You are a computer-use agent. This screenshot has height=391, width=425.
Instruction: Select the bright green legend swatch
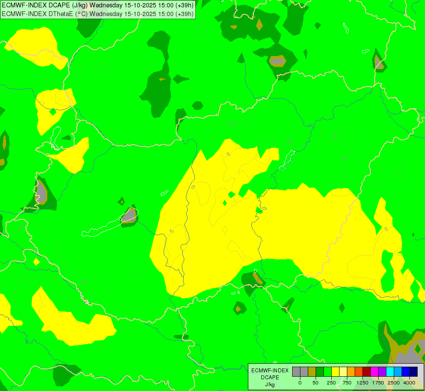(x=328, y=372)
